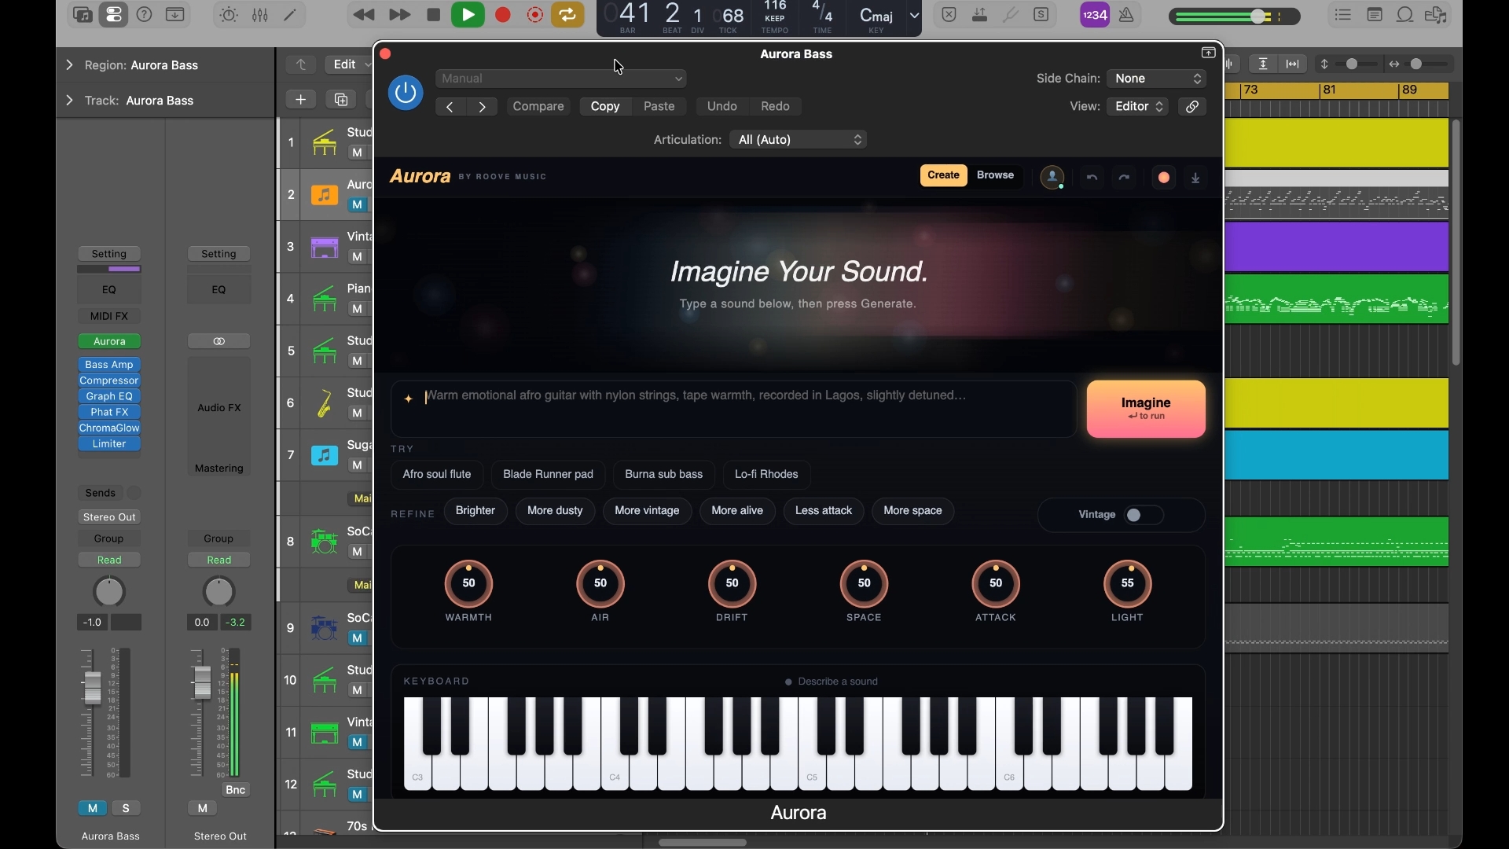The width and height of the screenshot is (1509, 849).
Task: Open the MIDI FX slot
Action: [109, 316]
